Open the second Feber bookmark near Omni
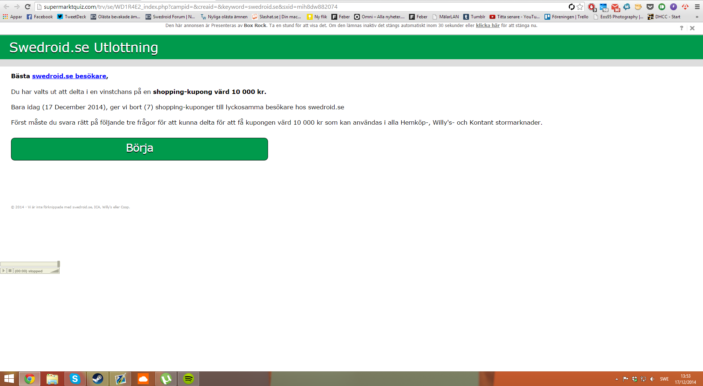This screenshot has width=703, height=386. tap(418, 17)
